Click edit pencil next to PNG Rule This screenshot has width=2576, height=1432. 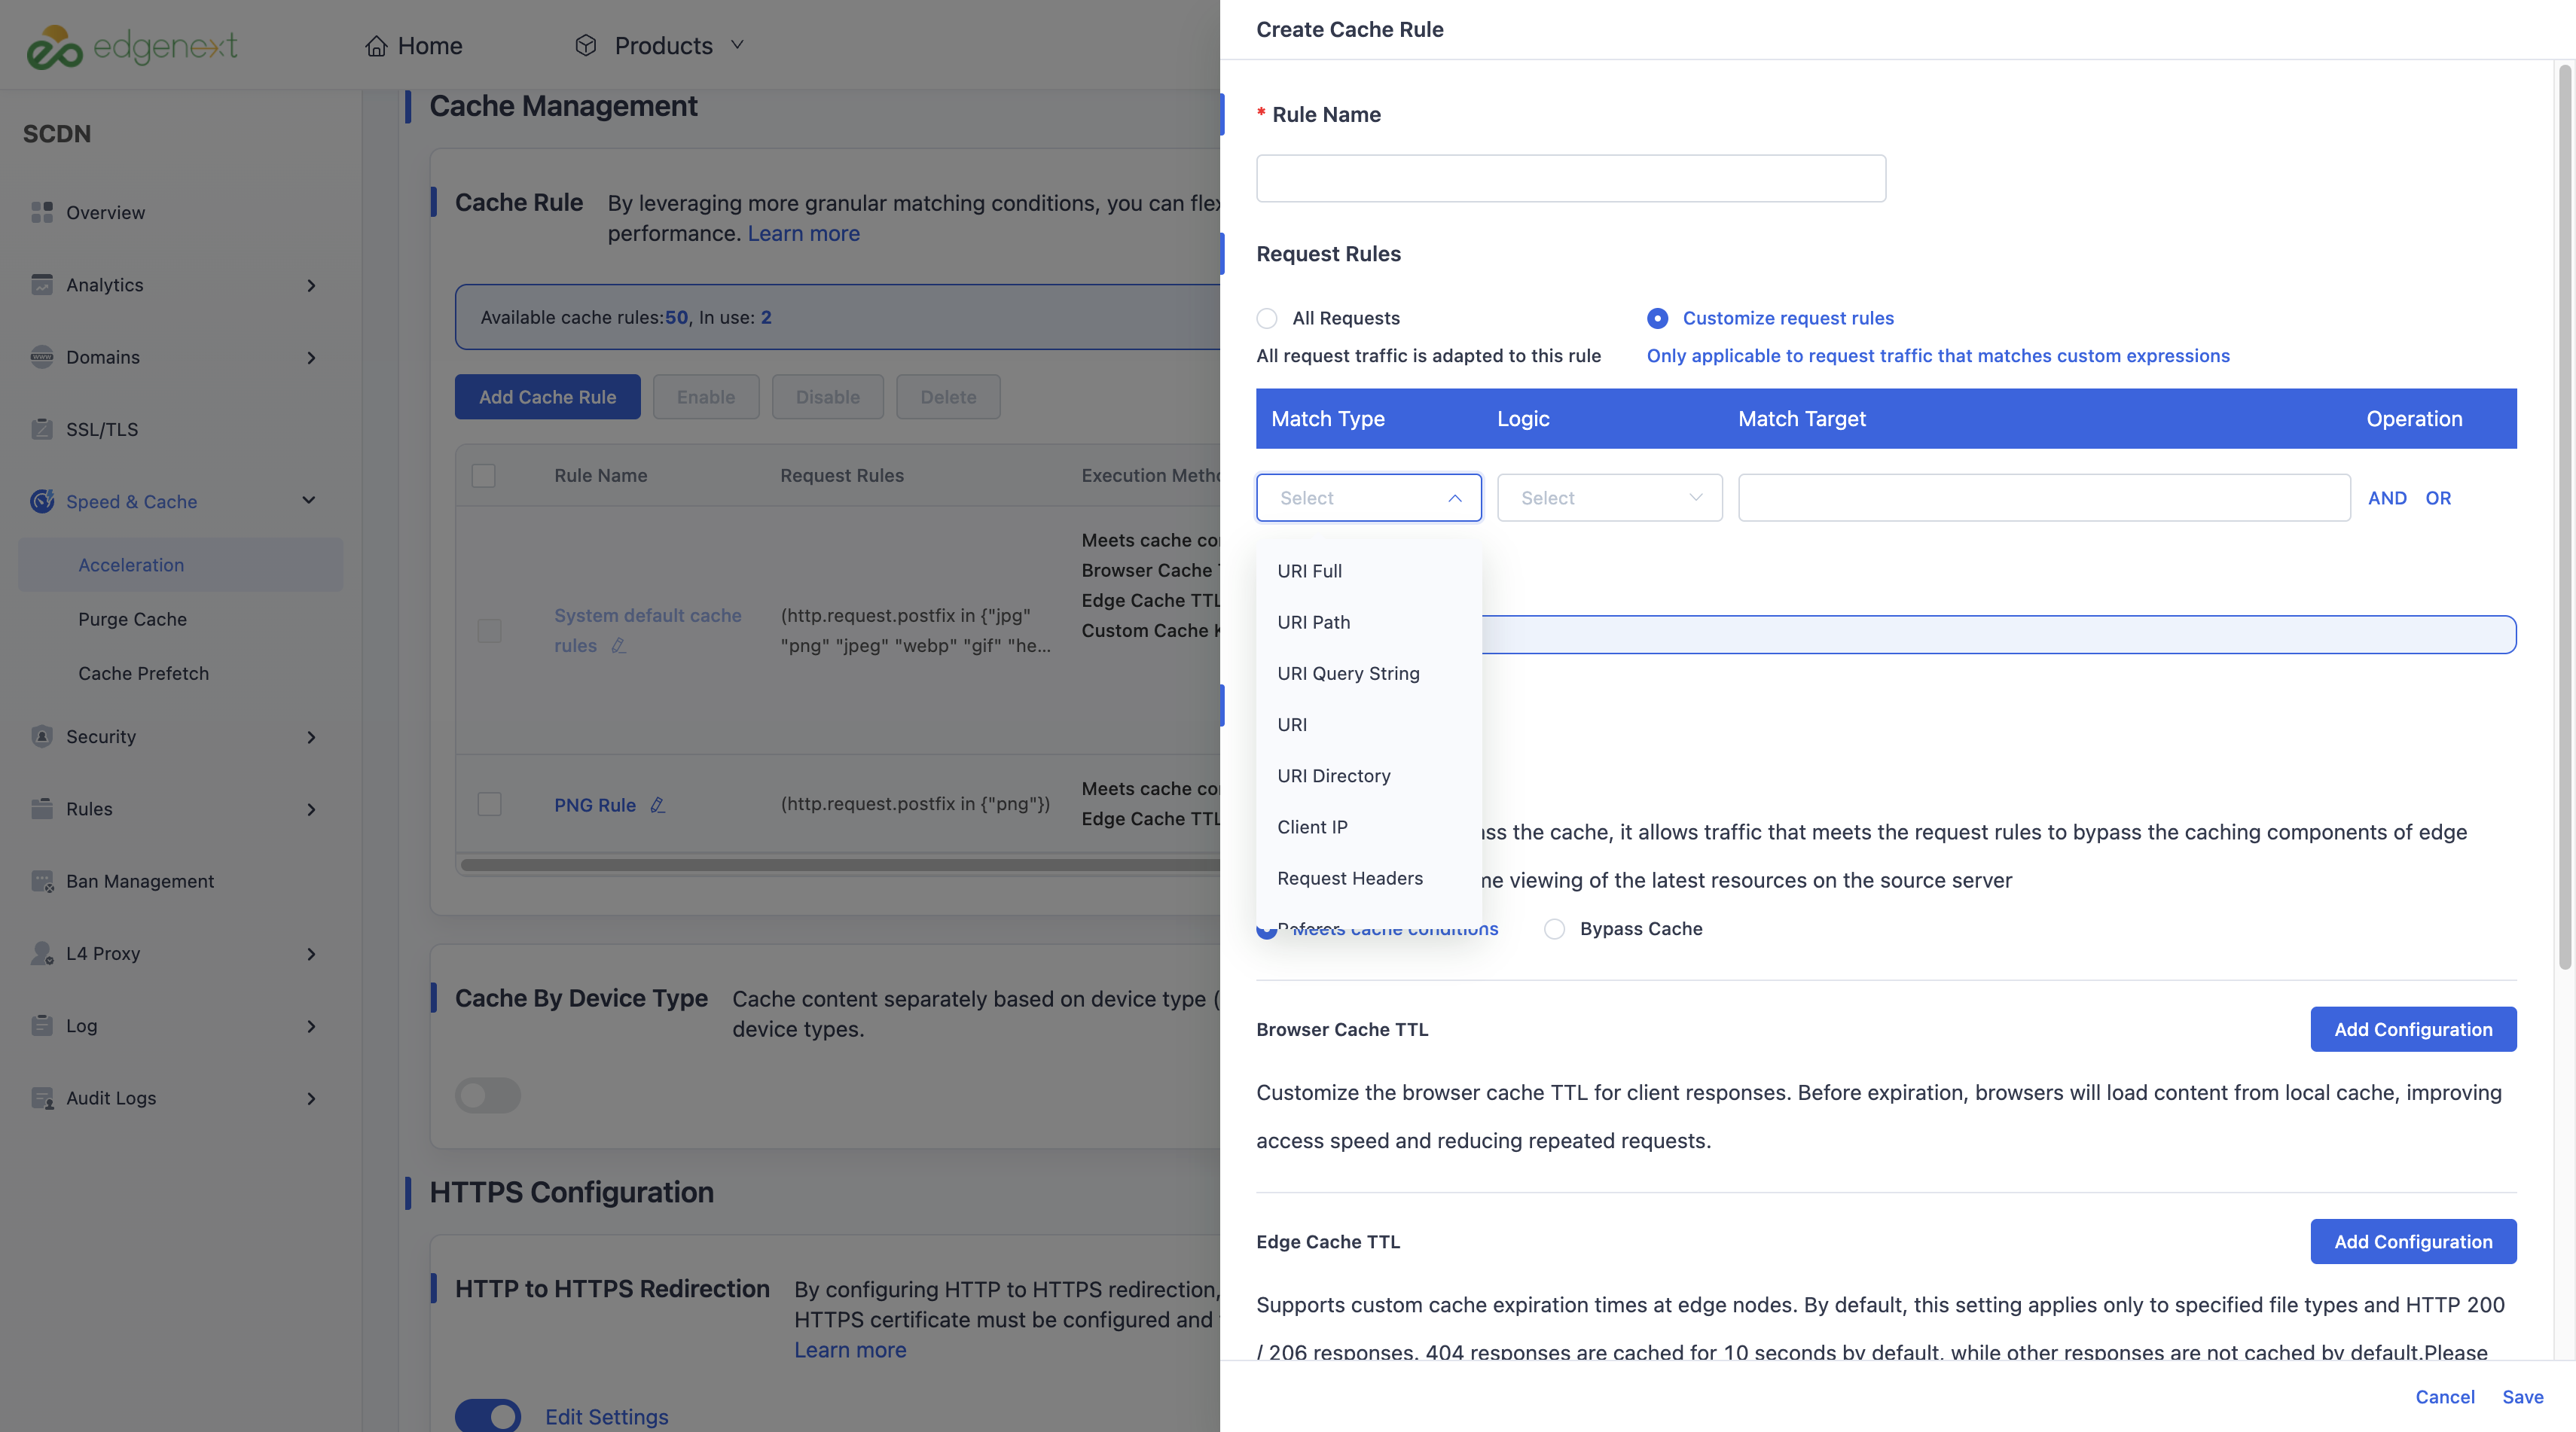[x=657, y=804]
